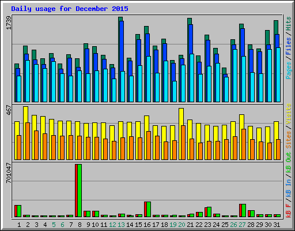
Task: Select day number '8' on the x-axis
Action: 80,225
